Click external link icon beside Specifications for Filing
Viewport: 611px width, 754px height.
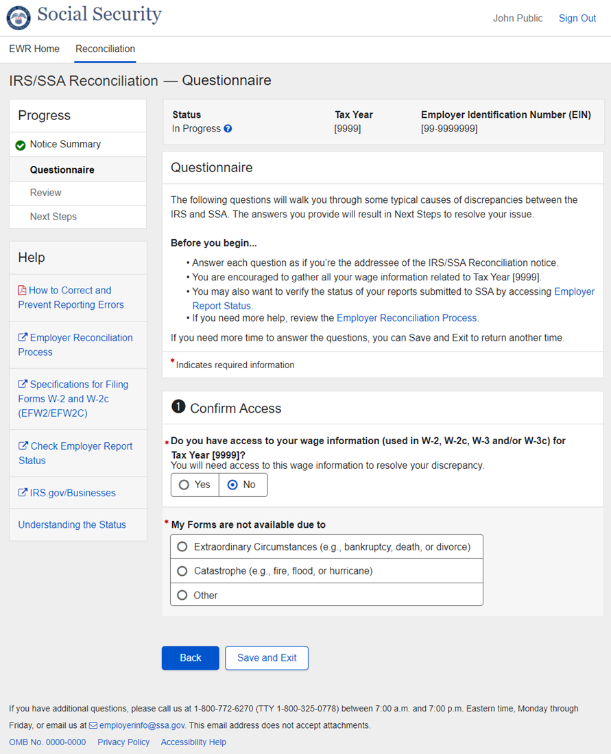pyautogui.click(x=23, y=385)
